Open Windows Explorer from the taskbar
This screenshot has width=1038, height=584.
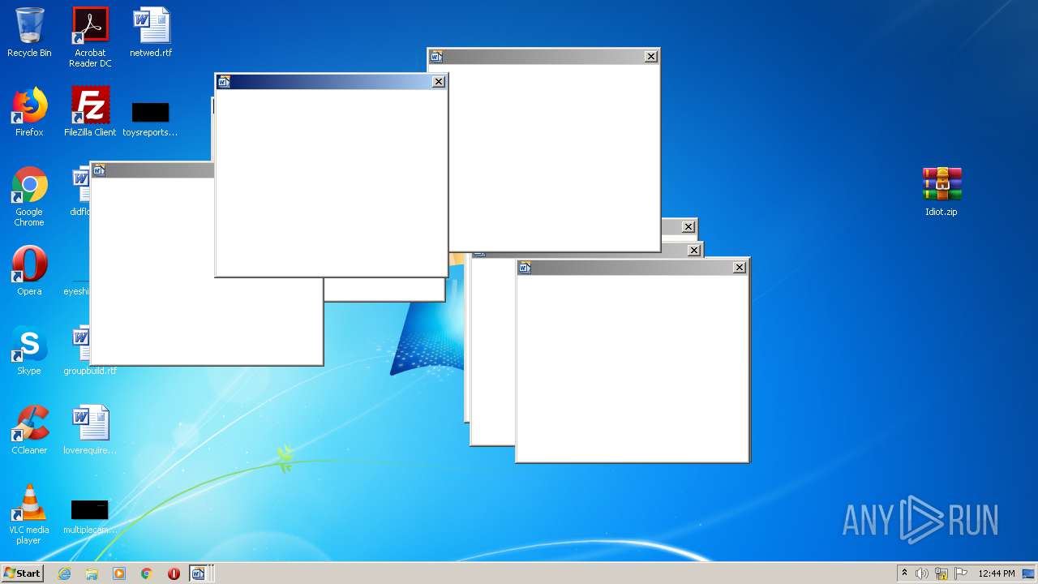point(92,573)
